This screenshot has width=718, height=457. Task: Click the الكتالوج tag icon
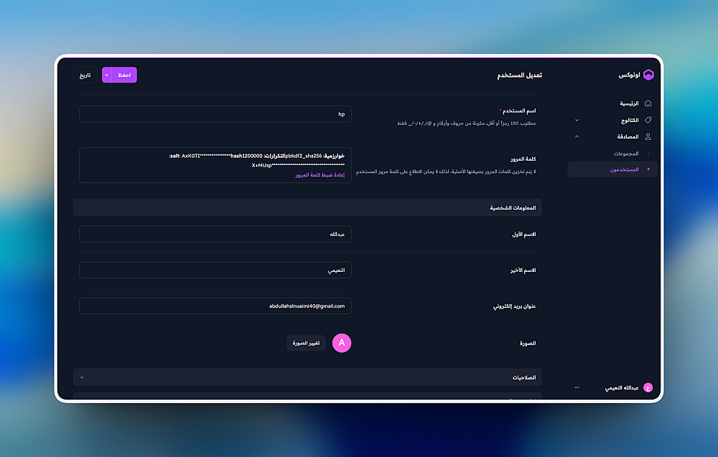pyautogui.click(x=648, y=120)
